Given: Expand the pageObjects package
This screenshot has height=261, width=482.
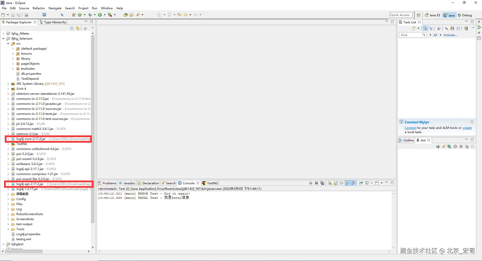Looking at the screenshot, I should pos(13,64).
